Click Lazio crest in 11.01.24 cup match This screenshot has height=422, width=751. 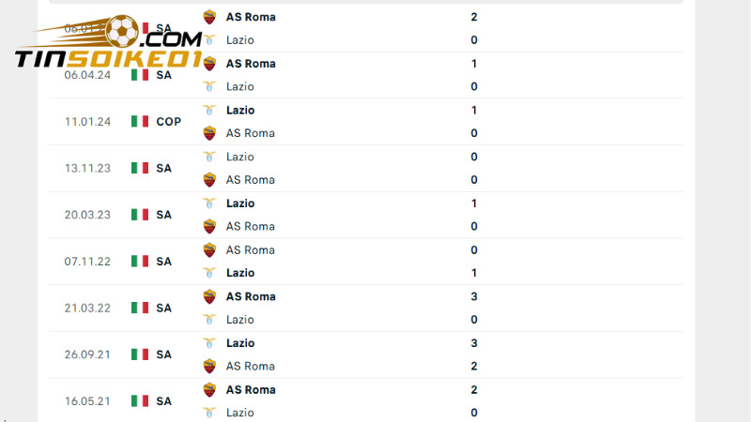209,110
